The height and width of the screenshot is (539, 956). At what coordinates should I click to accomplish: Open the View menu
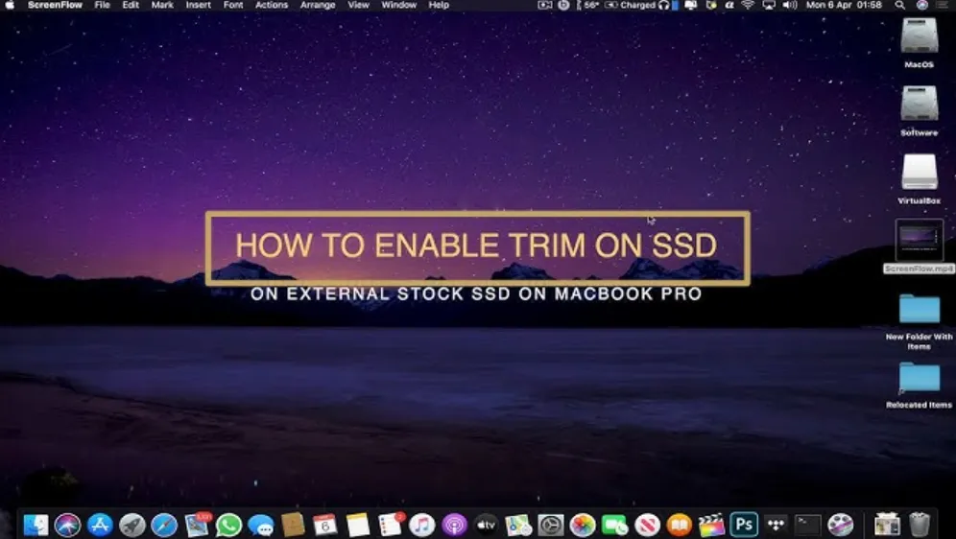359,5
